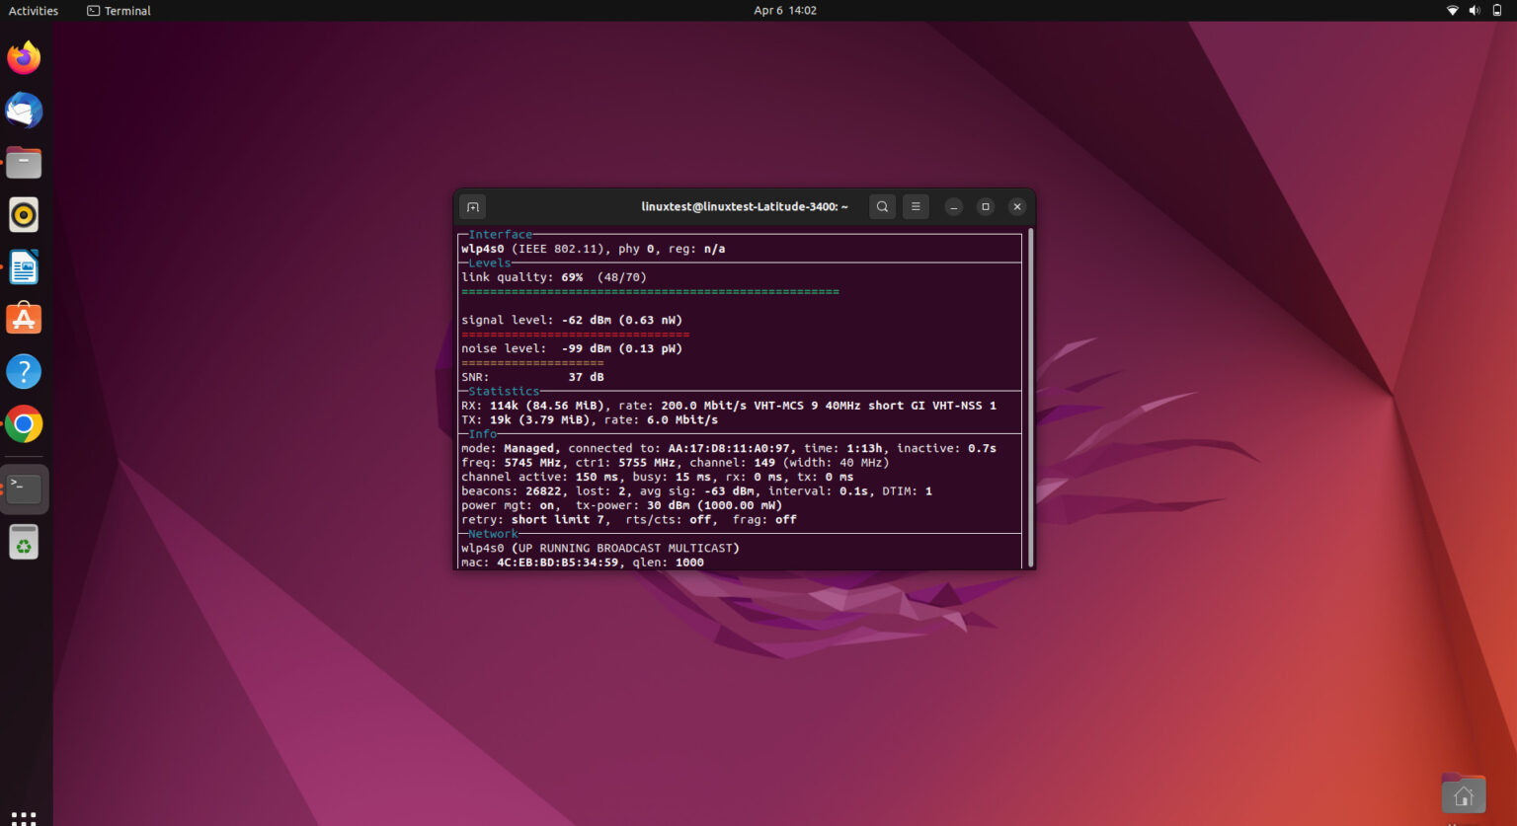Viewport: 1517px width, 826px height.
Task: Launch the Help application
Action: point(24,371)
